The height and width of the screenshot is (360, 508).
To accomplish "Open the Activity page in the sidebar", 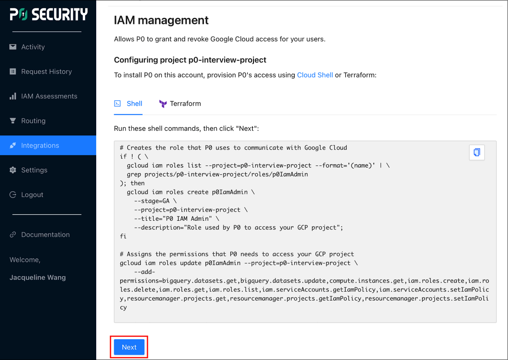I will tap(33, 47).
